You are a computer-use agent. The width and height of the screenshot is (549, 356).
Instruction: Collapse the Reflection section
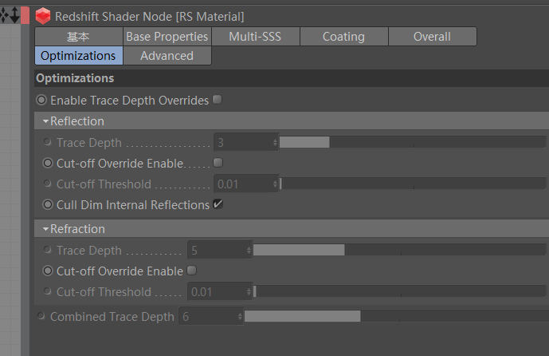coord(46,121)
